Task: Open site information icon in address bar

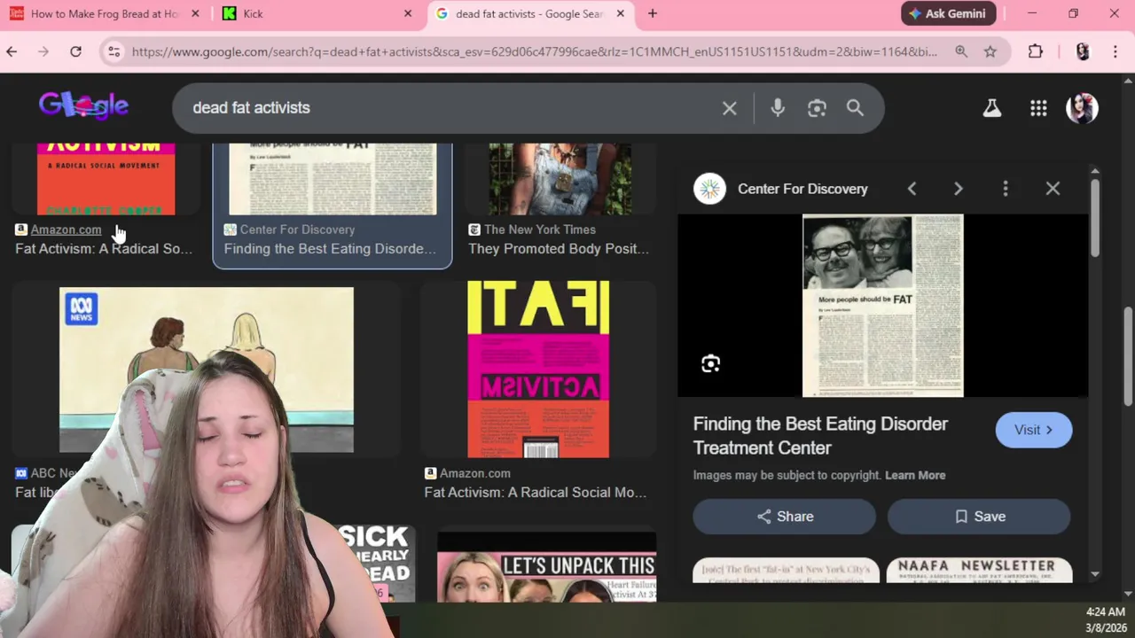Action: click(113, 51)
